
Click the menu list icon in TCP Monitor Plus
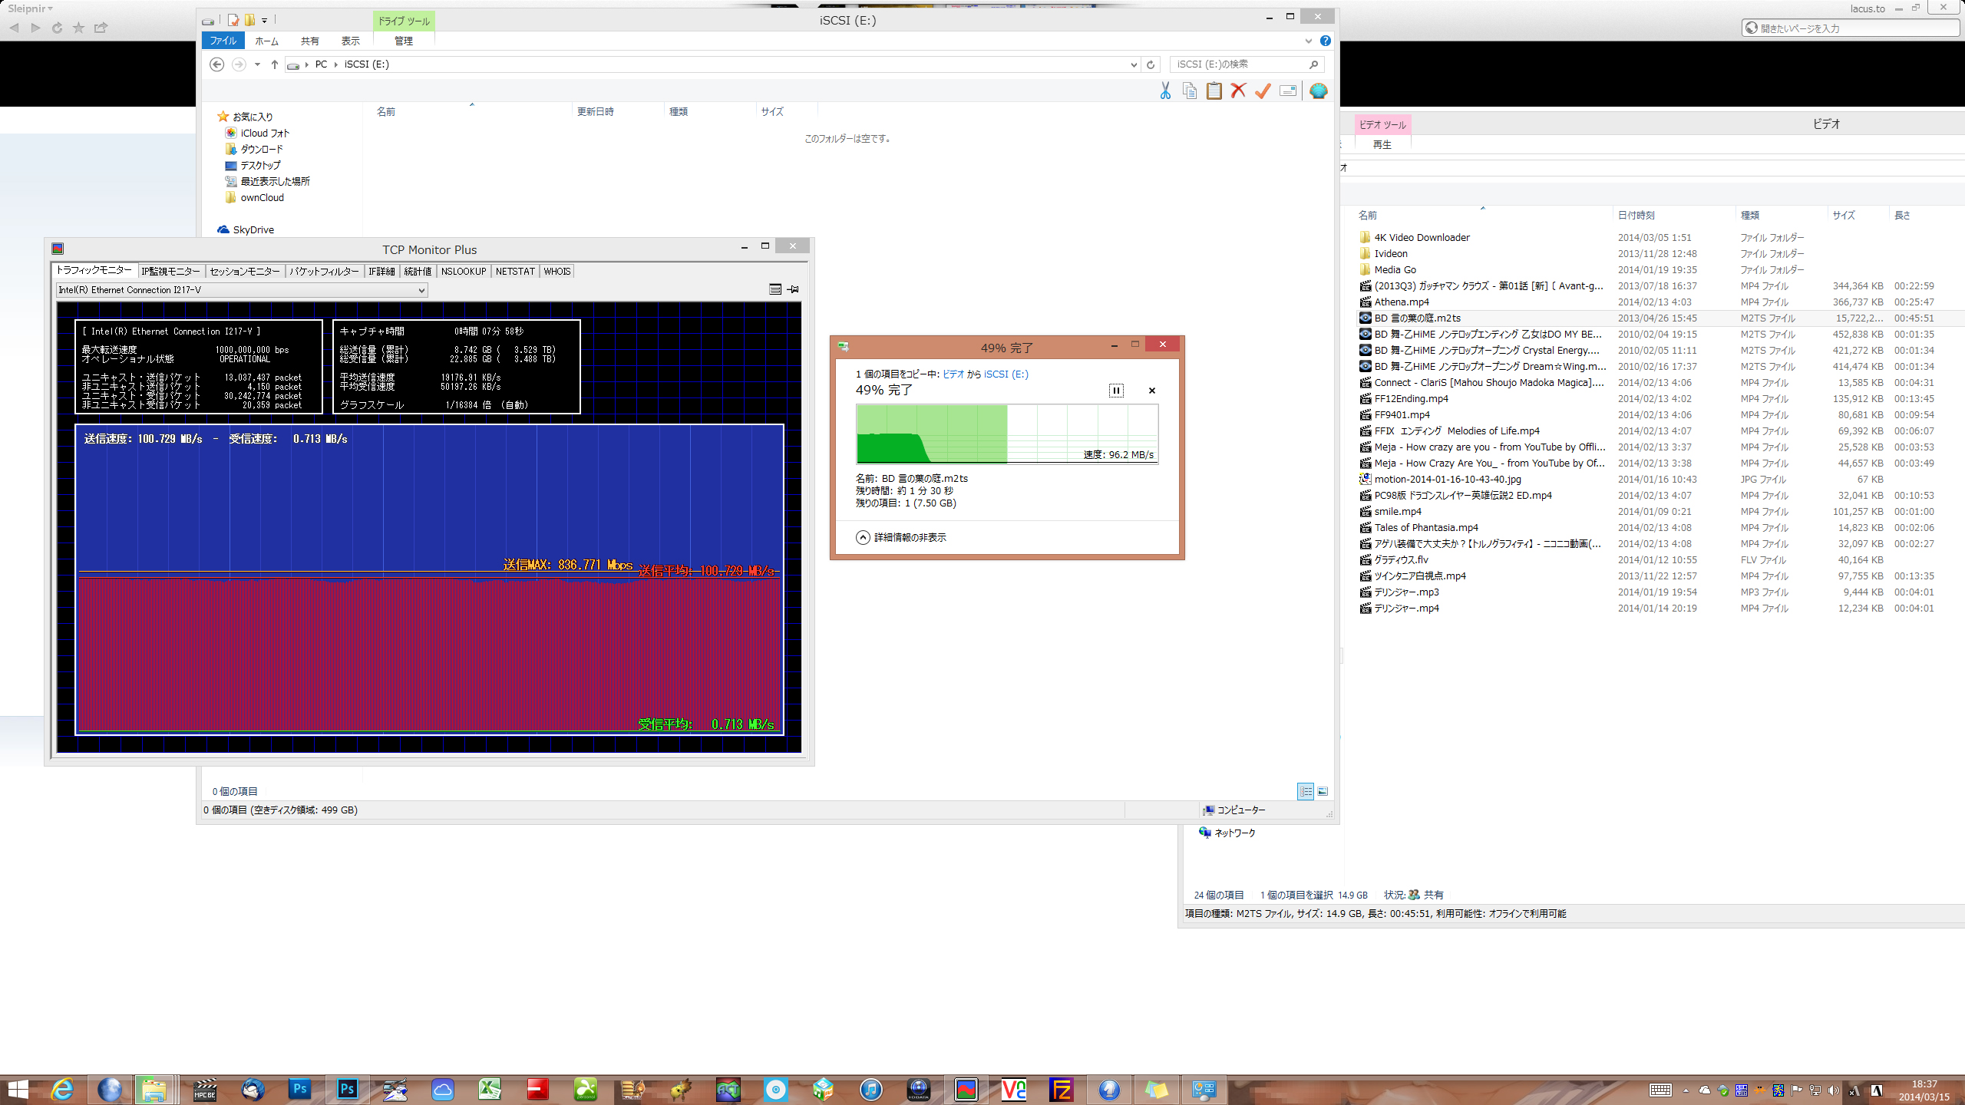775,289
